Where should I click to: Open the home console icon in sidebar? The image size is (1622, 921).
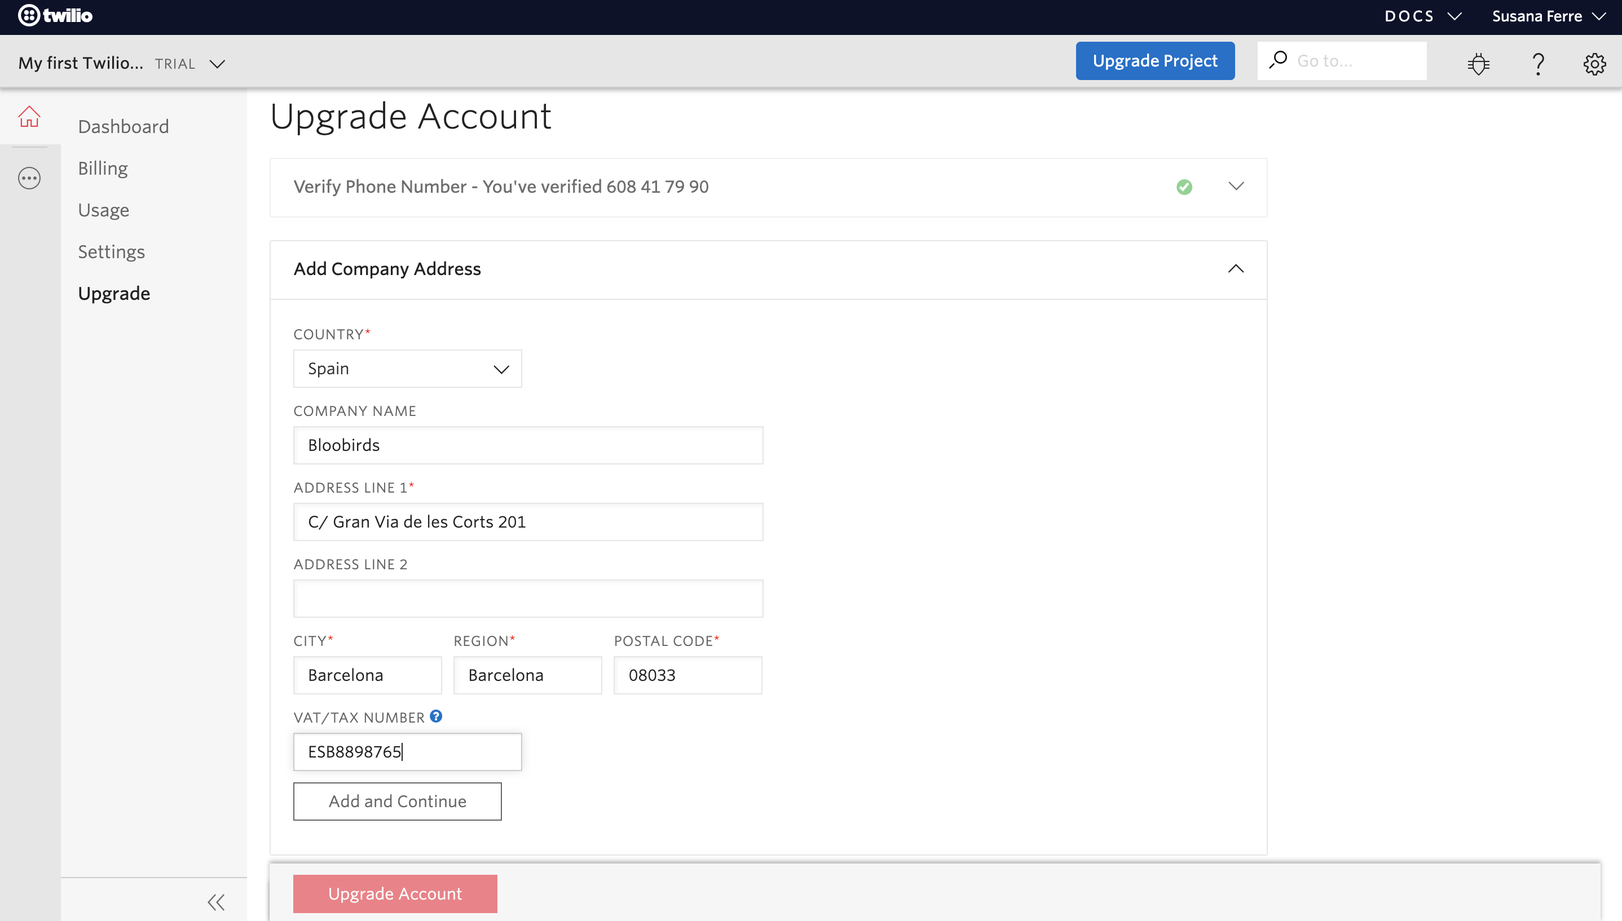click(29, 116)
